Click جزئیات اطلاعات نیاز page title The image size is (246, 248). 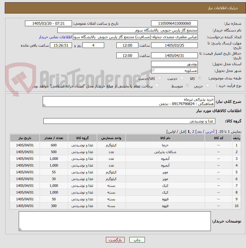point(223,8)
